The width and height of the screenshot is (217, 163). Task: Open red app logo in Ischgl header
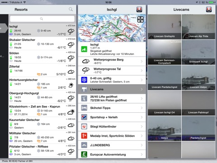coord(139,10)
